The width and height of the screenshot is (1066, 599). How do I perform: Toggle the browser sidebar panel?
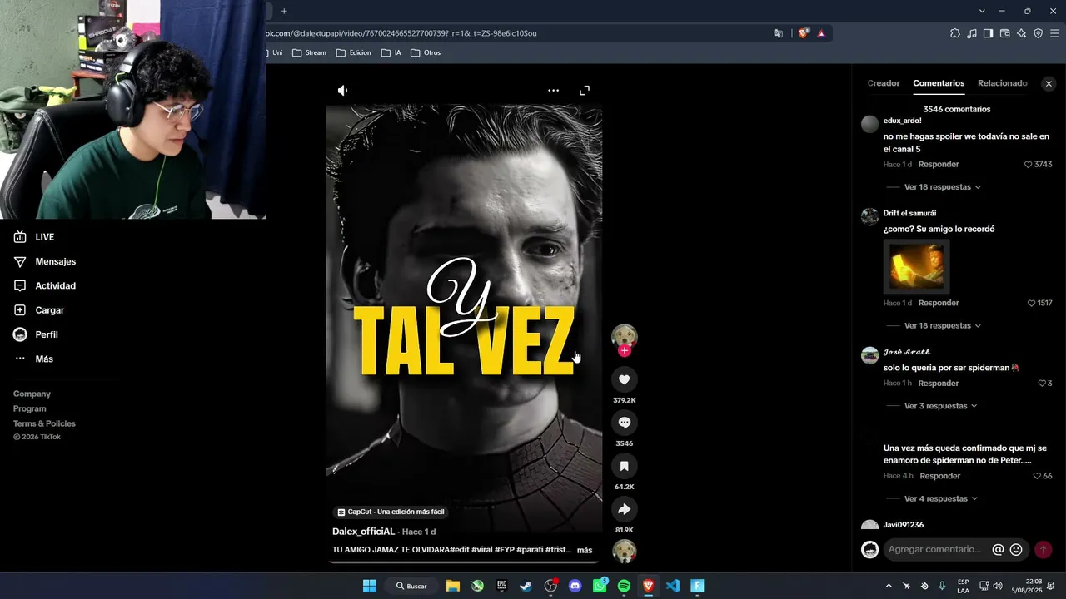[x=989, y=33]
